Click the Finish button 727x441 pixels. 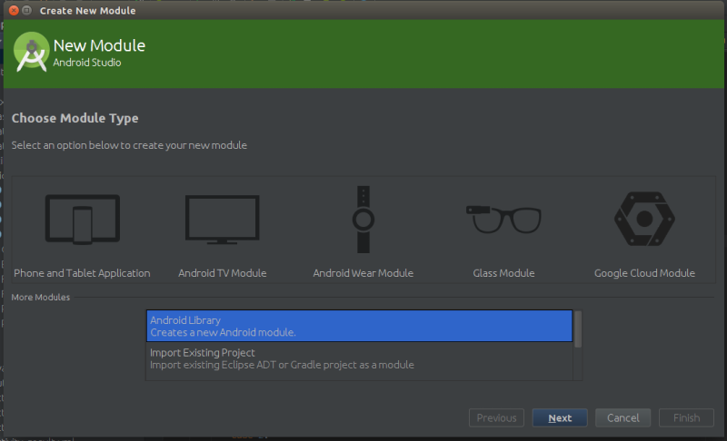click(x=686, y=418)
